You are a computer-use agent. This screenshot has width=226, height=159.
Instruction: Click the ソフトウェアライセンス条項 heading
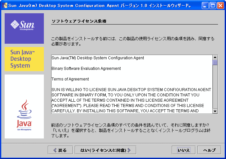(x=79, y=21)
